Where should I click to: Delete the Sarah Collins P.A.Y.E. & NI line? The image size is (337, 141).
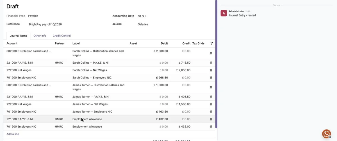click(x=211, y=63)
